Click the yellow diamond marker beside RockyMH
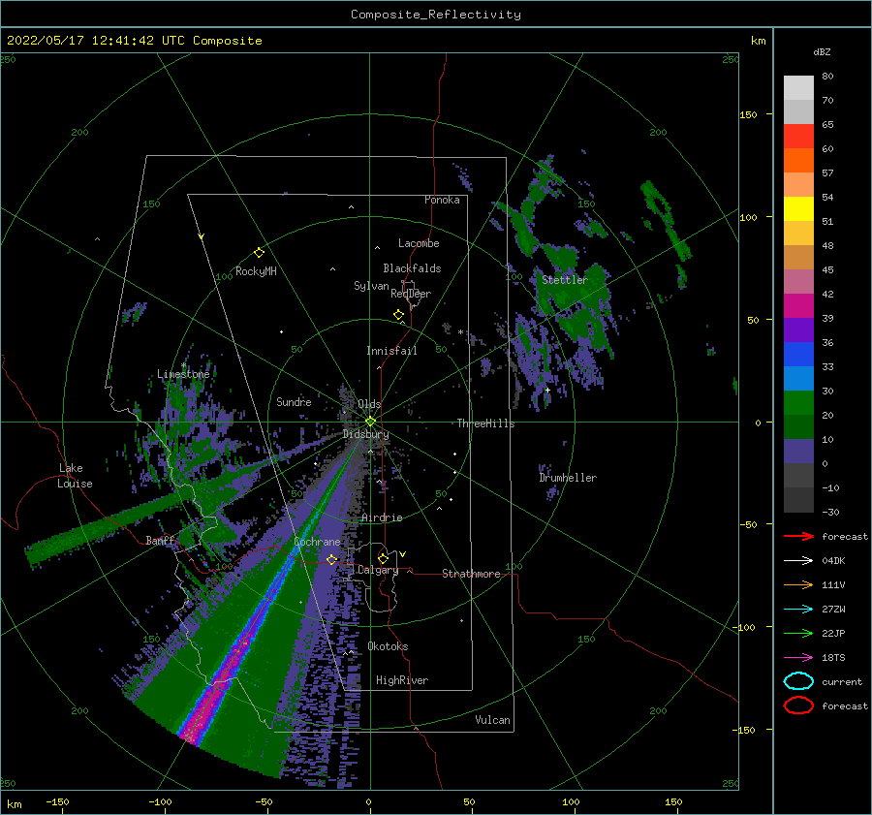 tap(259, 253)
